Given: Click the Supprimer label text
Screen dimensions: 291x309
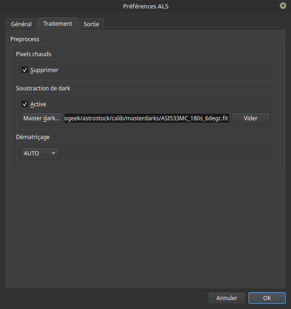Looking at the screenshot, I should coord(44,70).
